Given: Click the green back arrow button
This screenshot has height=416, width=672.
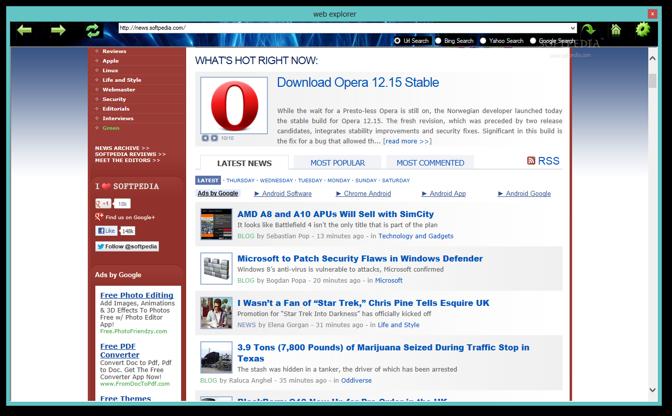Looking at the screenshot, I should (24, 30).
